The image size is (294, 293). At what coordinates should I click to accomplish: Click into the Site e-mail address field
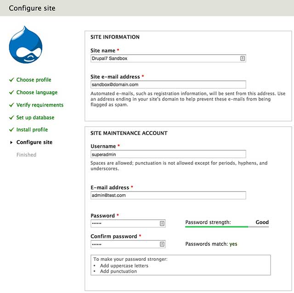168,85
